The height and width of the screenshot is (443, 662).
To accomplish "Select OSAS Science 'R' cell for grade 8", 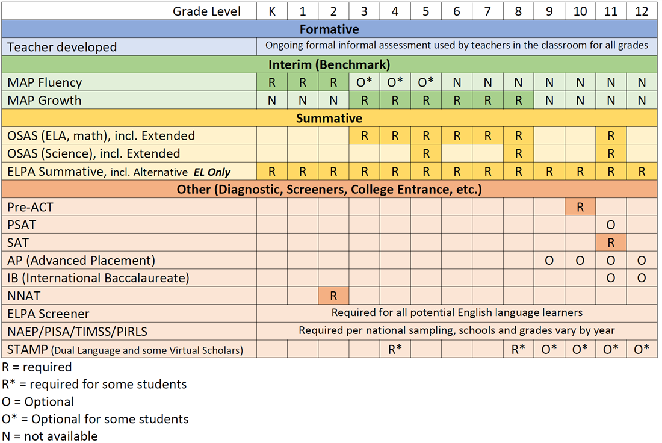I will click(518, 153).
